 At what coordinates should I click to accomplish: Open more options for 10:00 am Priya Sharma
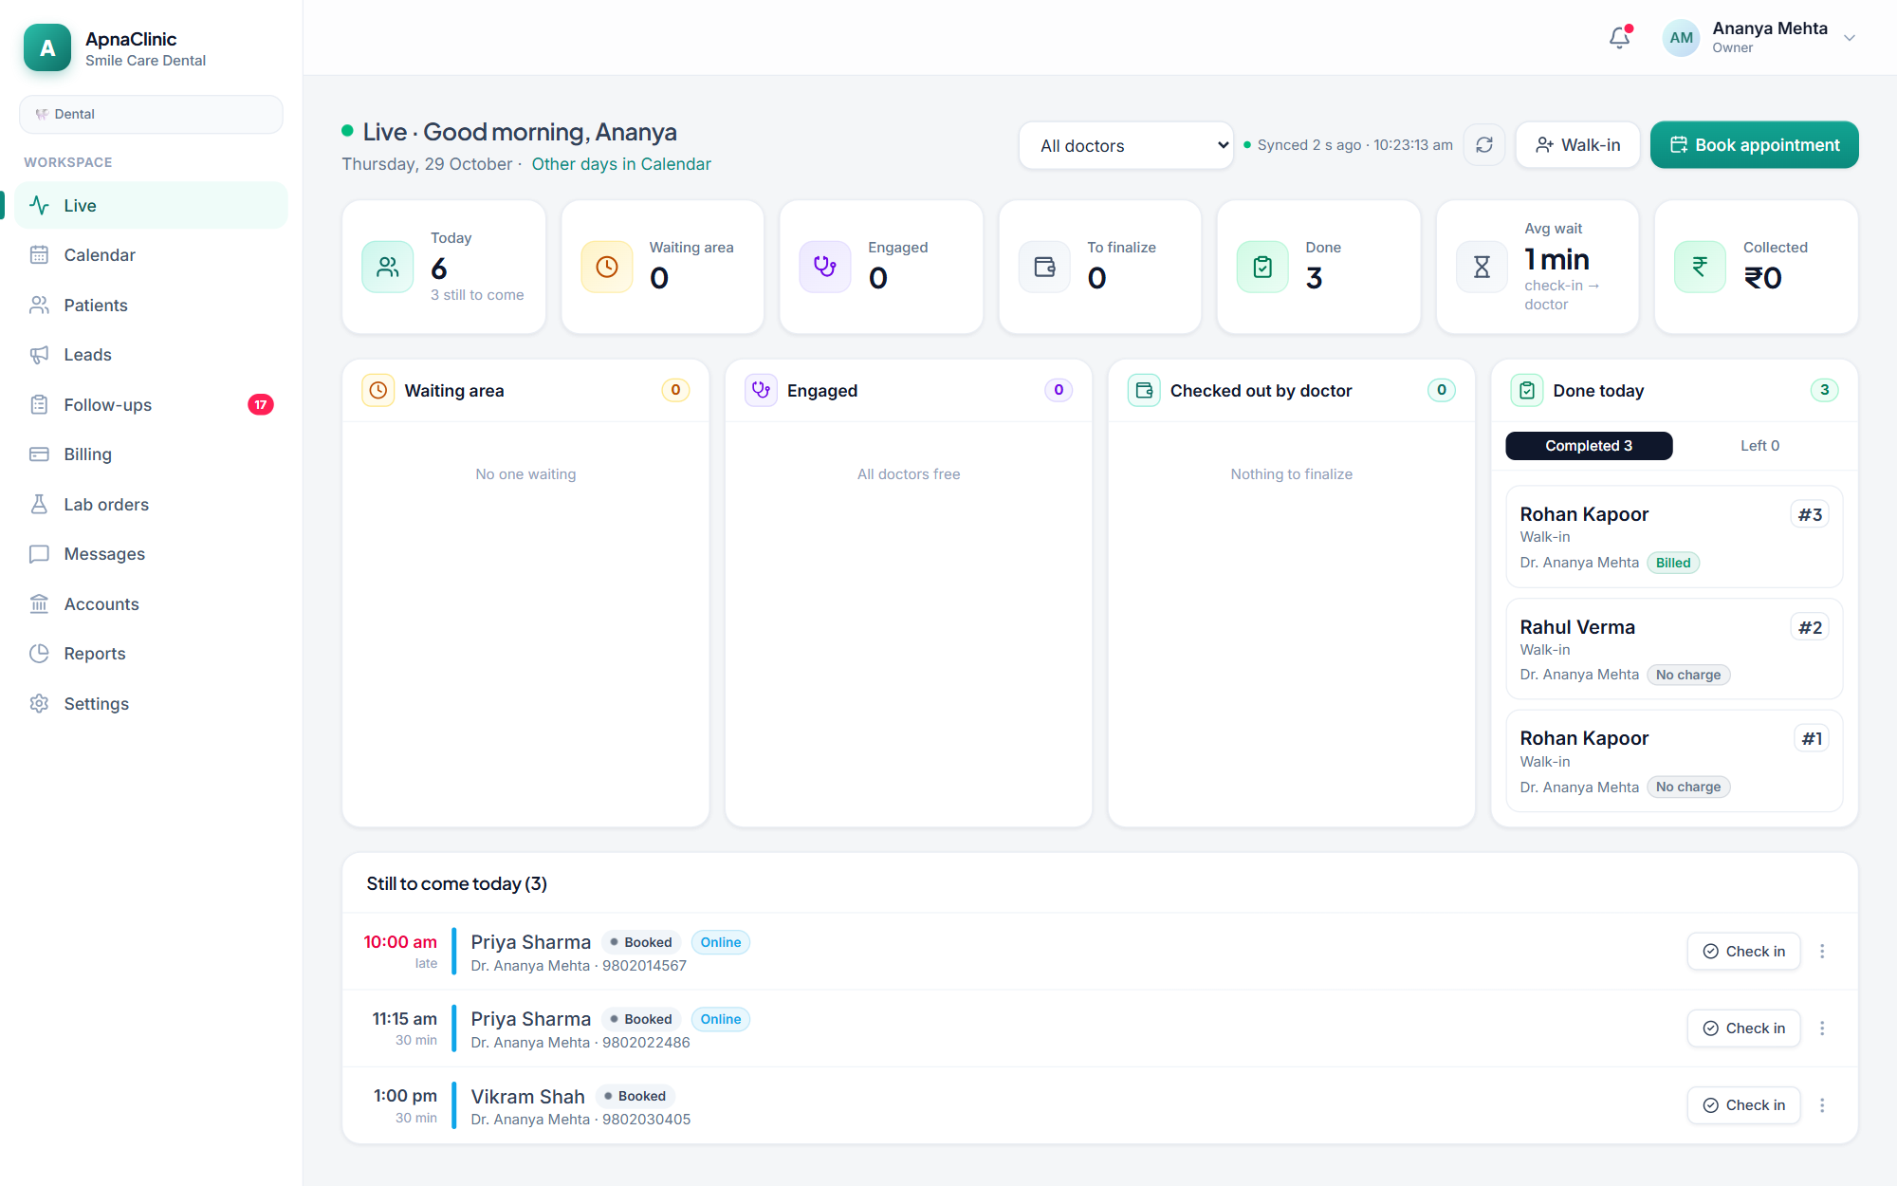pyautogui.click(x=1822, y=952)
